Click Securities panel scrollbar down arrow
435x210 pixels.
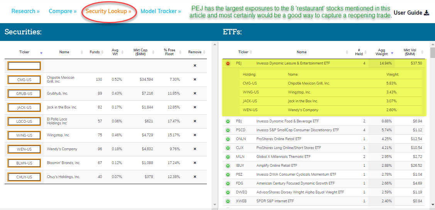[214, 205]
